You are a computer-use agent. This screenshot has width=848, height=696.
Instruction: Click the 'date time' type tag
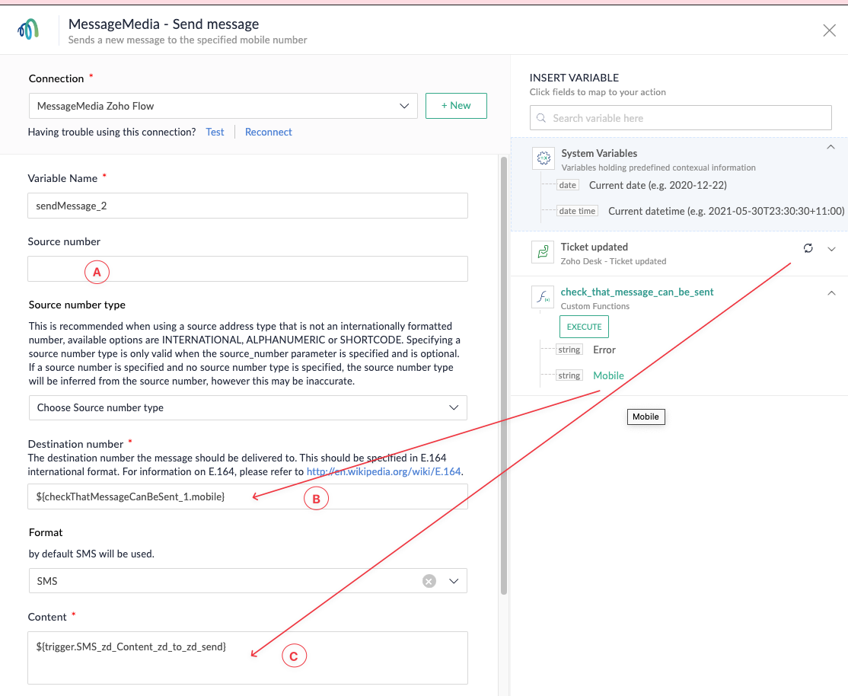(x=577, y=211)
